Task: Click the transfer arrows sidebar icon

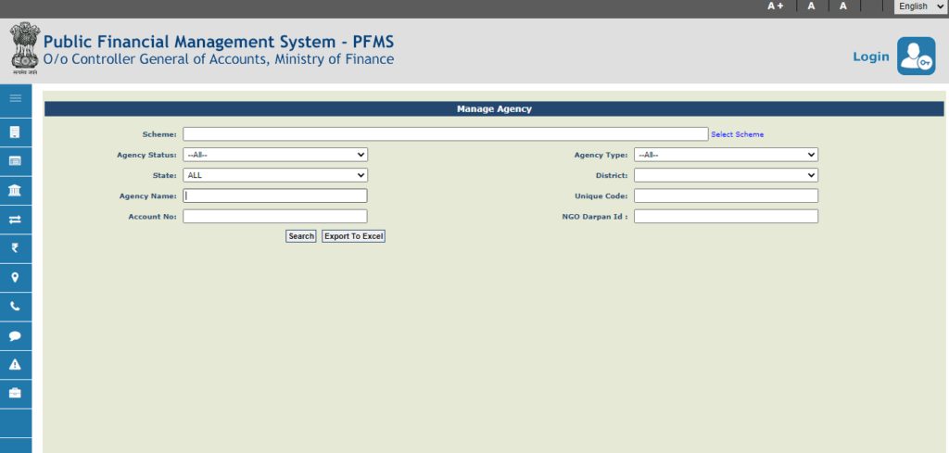Action: [15, 220]
